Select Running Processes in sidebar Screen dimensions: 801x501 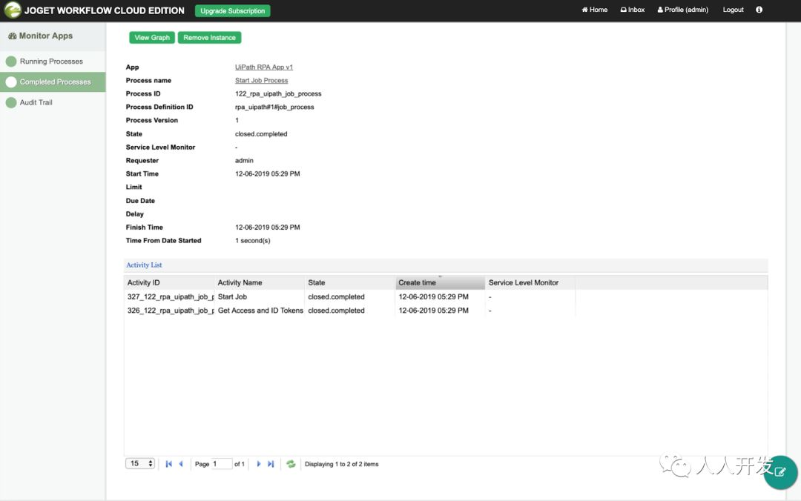tap(53, 62)
